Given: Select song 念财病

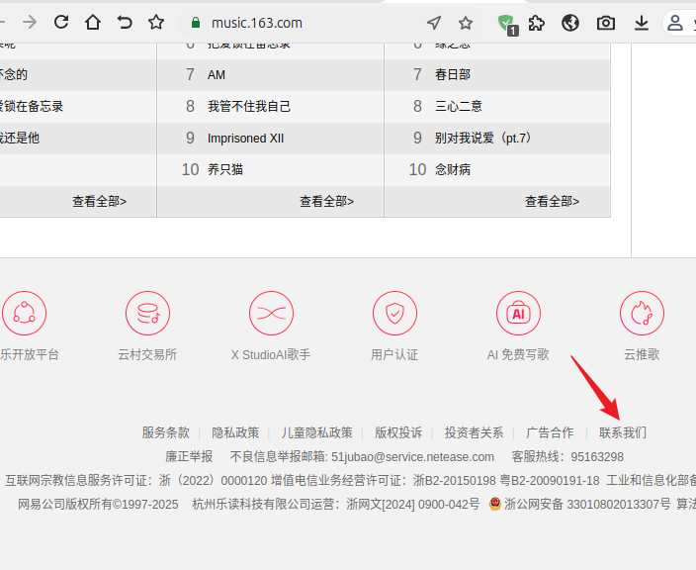Looking at the screenshot, I should pyautogui.click(x=453, y=169).
